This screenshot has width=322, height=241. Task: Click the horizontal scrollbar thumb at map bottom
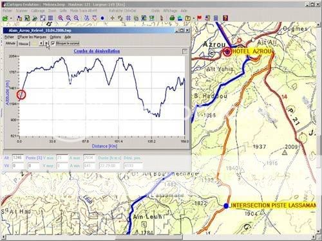149,237
